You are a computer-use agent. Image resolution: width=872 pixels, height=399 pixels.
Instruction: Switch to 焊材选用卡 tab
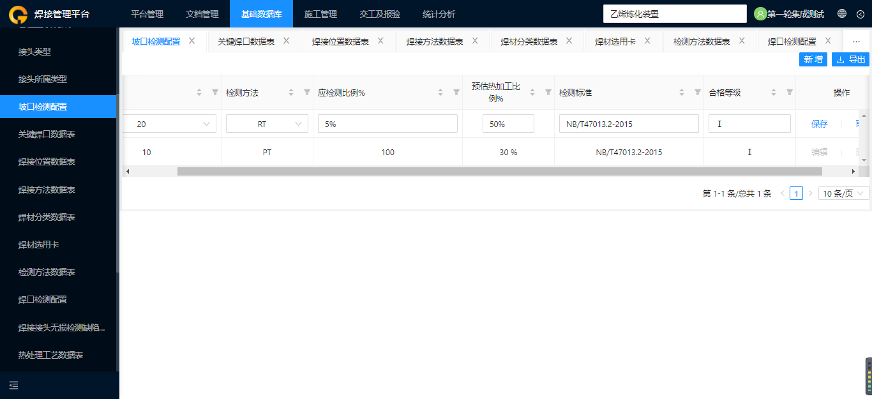click(x=615, y=41)
